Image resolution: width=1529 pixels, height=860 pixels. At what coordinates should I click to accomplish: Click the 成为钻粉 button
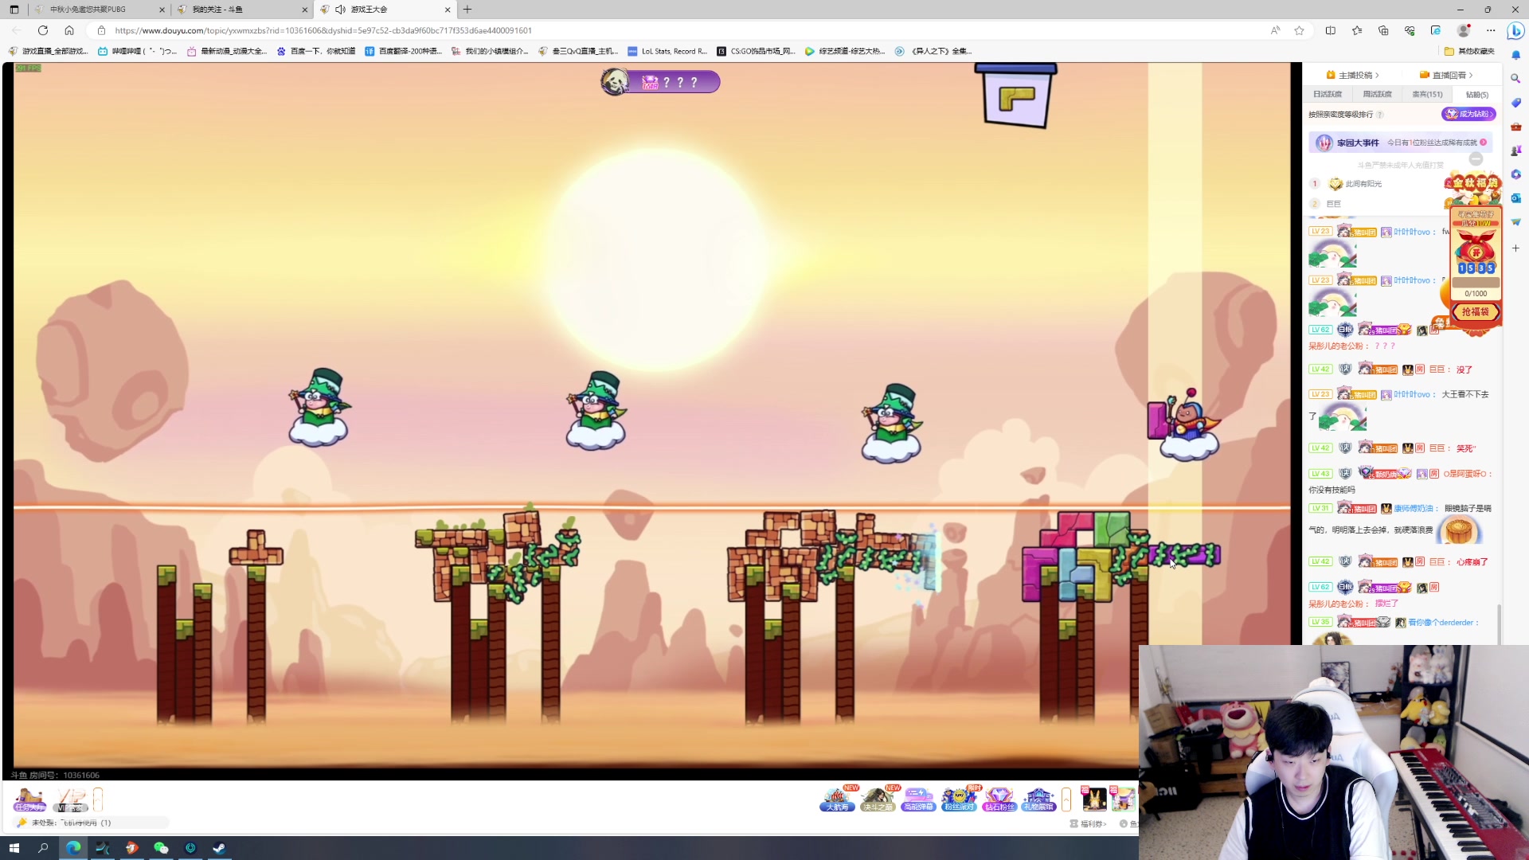[1468, 114]
